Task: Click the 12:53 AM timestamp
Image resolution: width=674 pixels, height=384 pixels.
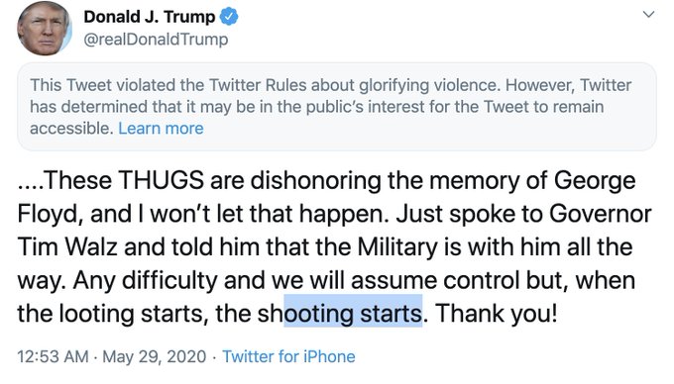Action: click(53, 356)
